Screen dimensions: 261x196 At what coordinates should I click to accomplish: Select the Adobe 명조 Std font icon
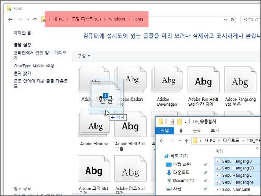130,168
